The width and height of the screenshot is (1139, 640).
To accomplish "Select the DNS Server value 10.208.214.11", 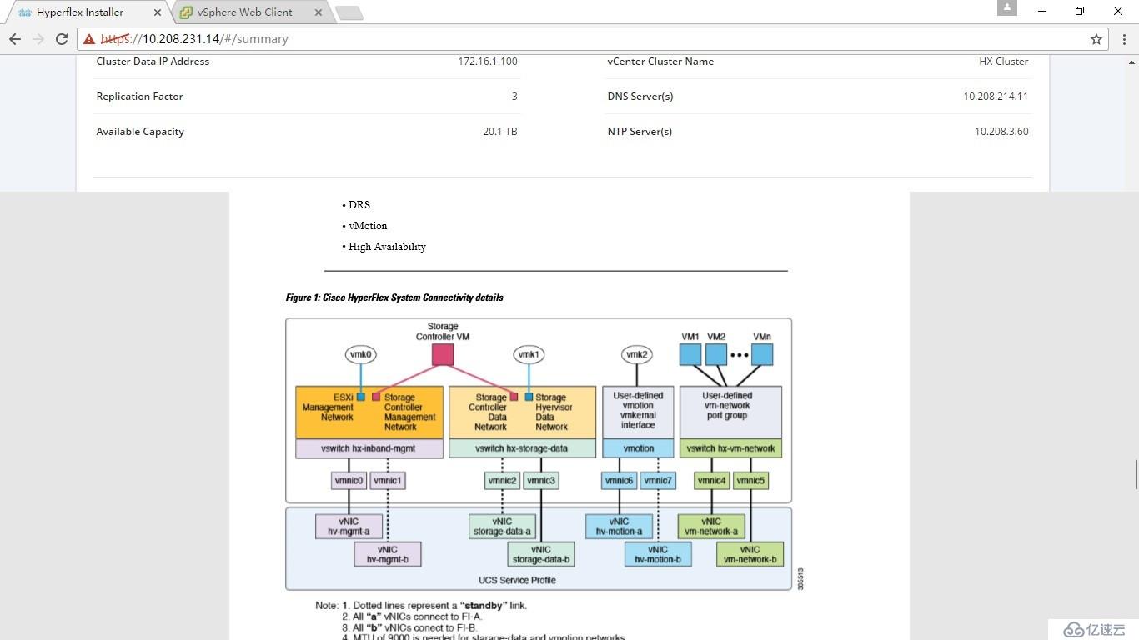I will (996, 97).
